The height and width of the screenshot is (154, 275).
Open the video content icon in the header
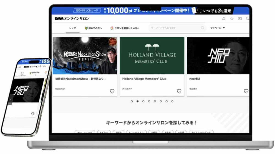tap(240, 19)
